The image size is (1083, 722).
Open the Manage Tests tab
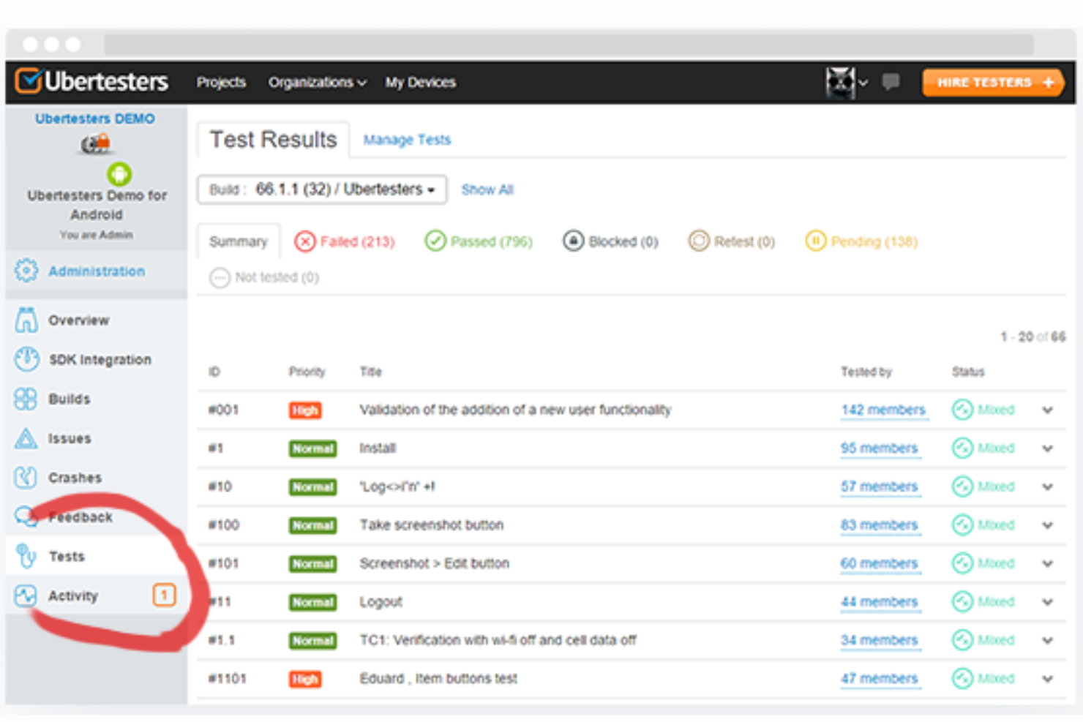[407, 140]
